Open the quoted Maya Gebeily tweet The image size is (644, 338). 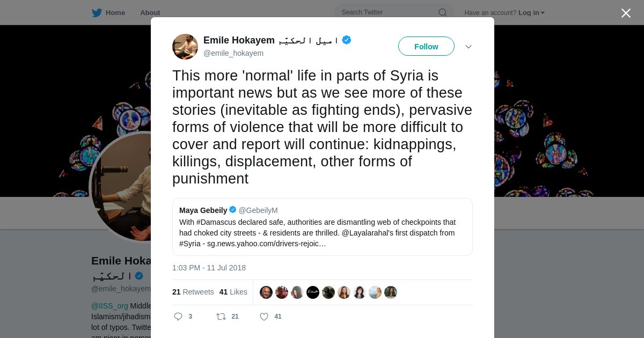tap(323, 227)
